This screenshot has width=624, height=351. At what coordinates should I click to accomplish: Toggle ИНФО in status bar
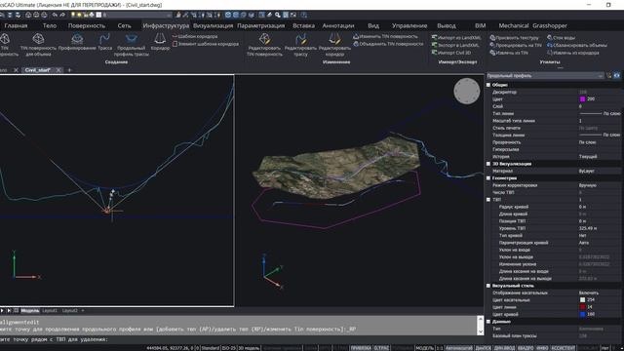click(542, 348)
